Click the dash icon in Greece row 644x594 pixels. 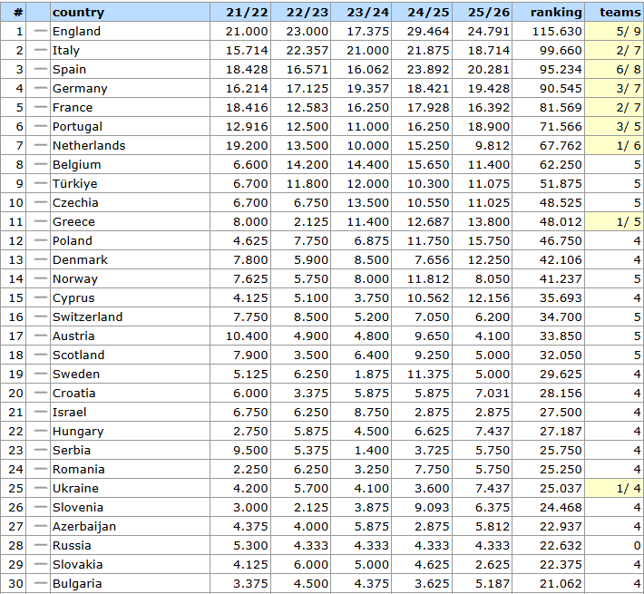tap(40, 222)
